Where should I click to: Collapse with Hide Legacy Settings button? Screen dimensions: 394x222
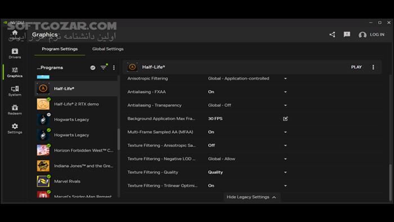click(x=252, y=197)
